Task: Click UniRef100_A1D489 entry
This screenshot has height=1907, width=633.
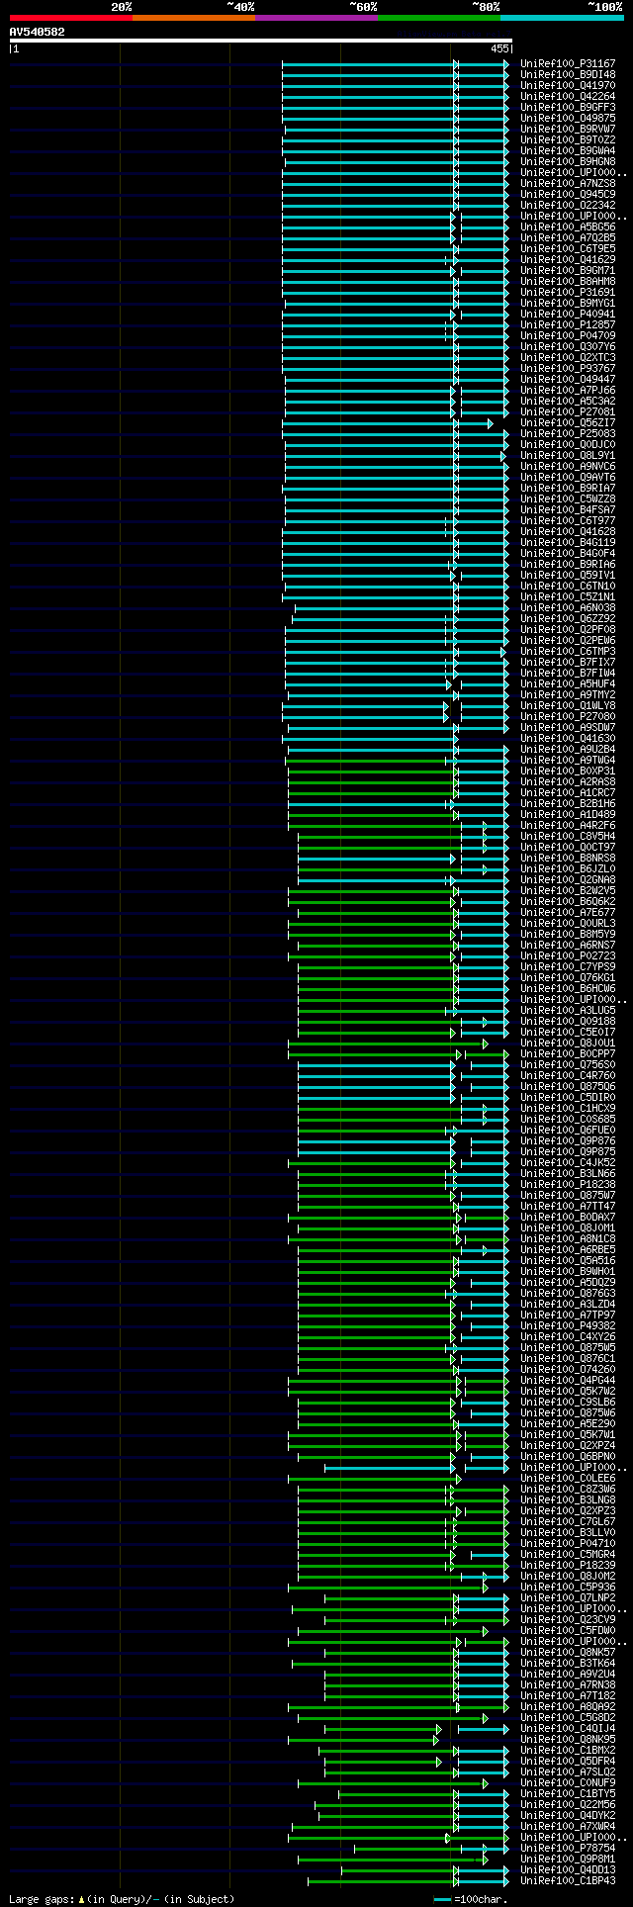Action: pos(568,814)
